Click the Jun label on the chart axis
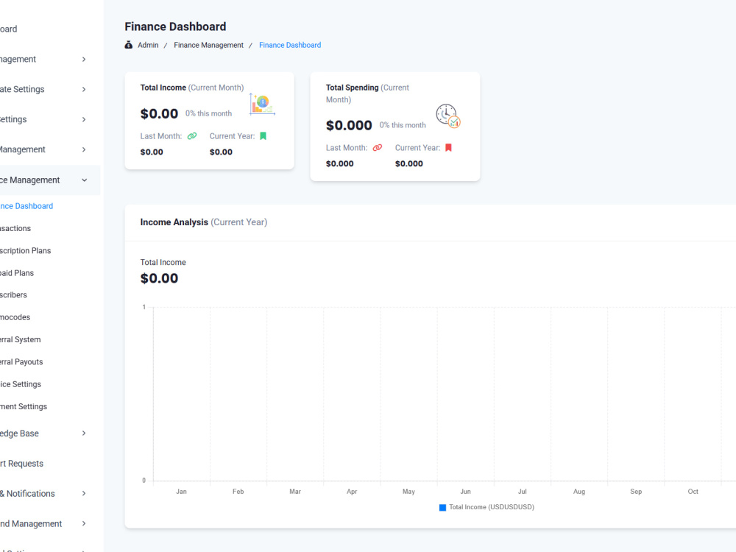 (x=465, y=492)
